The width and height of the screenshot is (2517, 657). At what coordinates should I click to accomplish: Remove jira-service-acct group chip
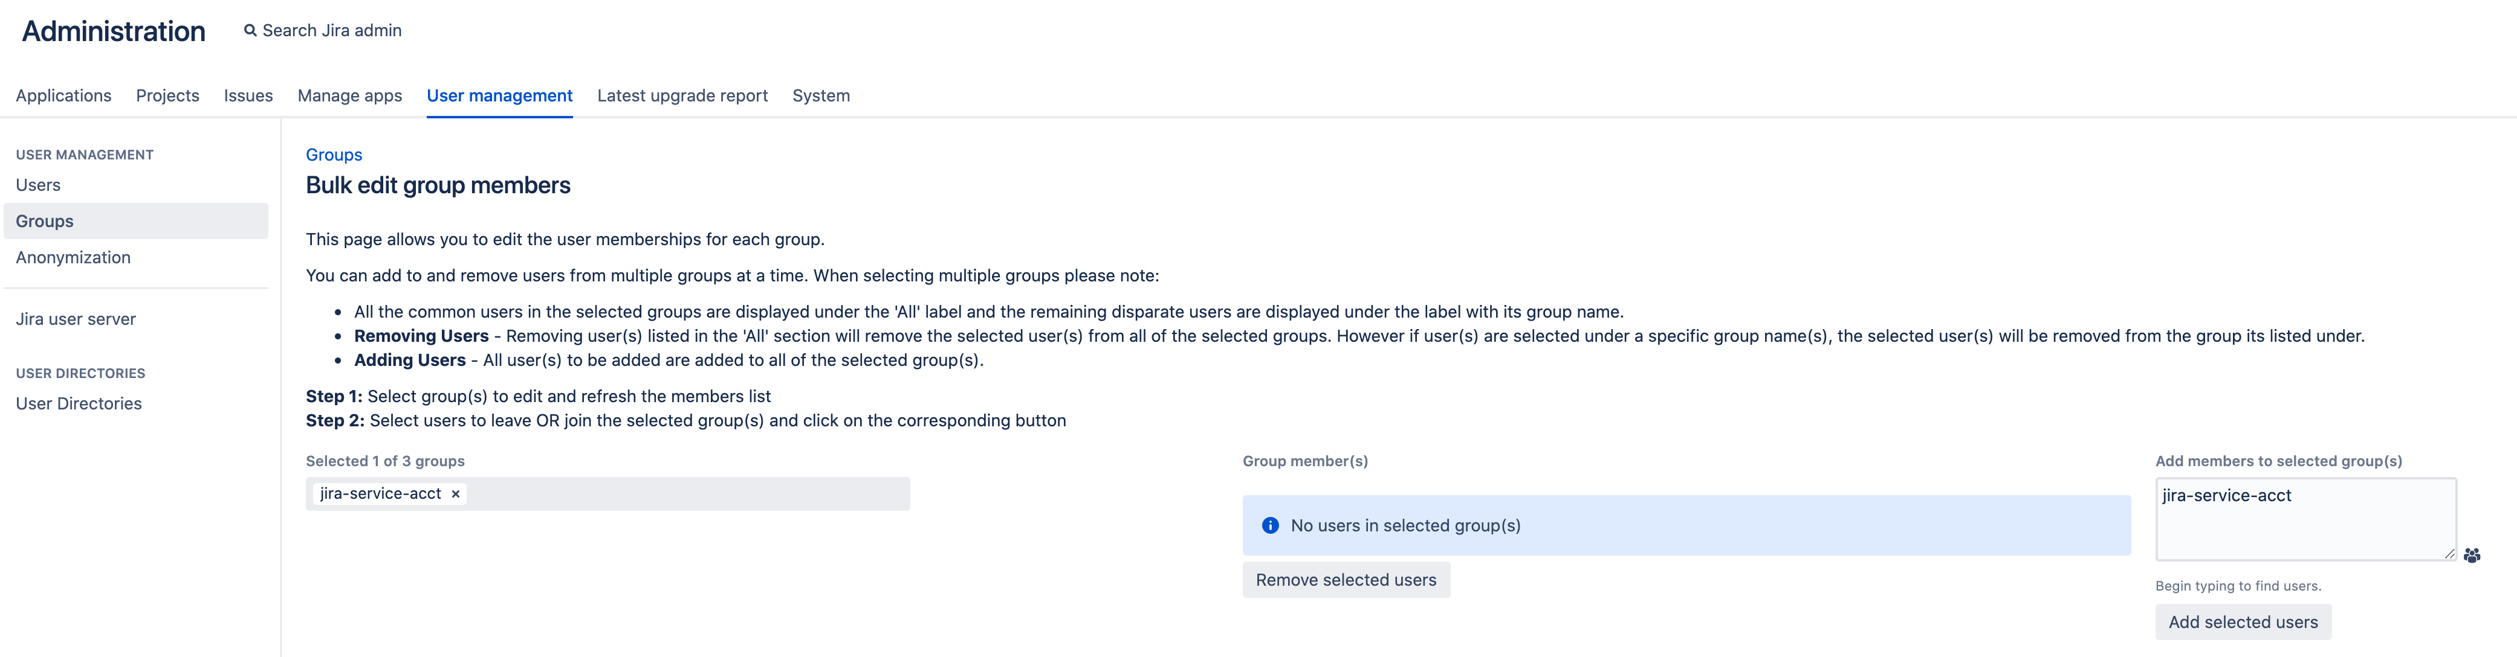point(455,494)
